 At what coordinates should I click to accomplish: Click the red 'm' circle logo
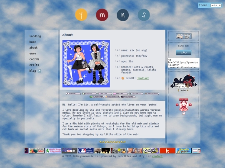[x=102, y=15]
